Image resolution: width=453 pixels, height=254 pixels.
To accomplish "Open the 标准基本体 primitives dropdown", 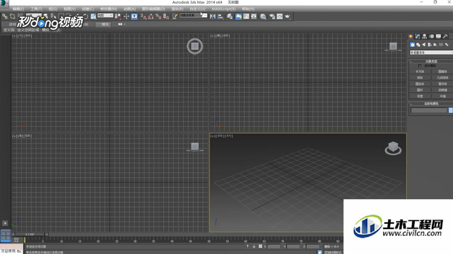I will 431,53.
